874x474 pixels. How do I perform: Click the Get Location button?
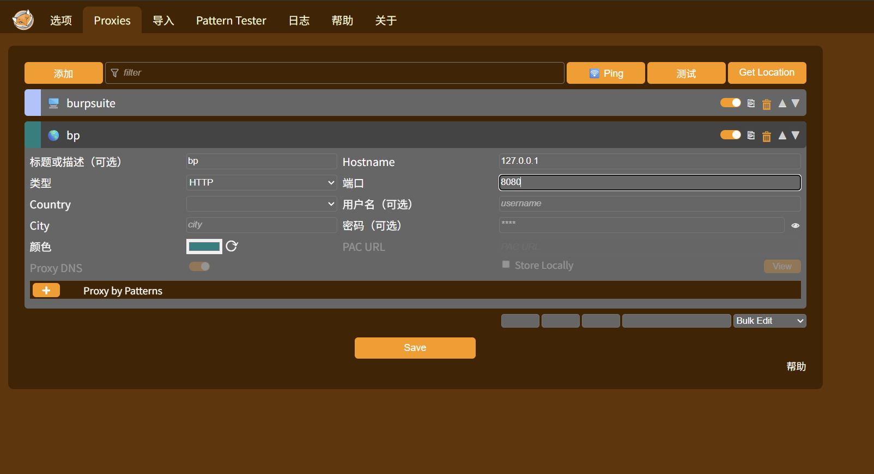point(767,73)
